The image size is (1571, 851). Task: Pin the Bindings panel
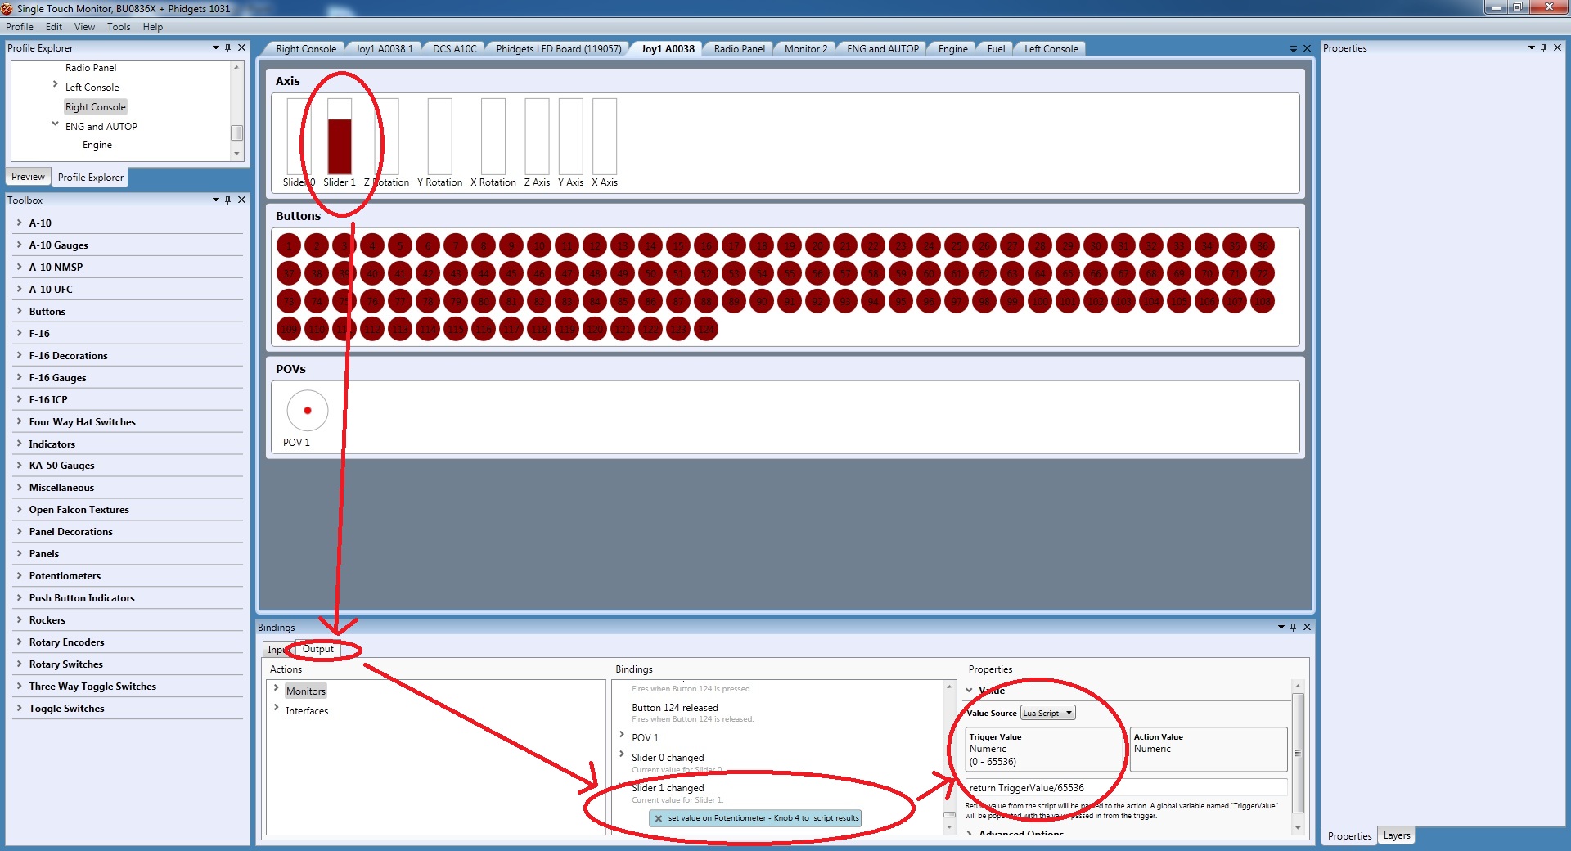[x=1294, y=627]
